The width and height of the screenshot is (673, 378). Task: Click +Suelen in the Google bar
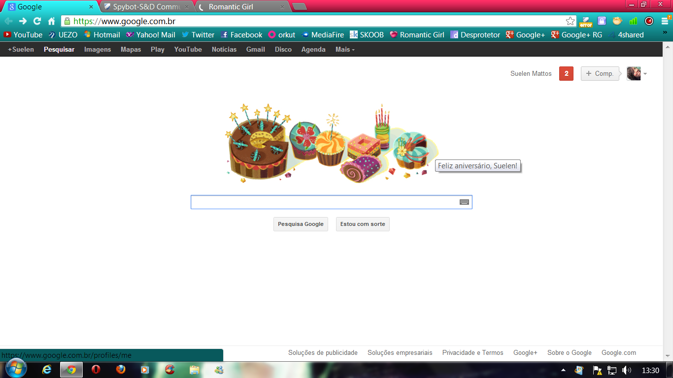(x=21, y=49)
